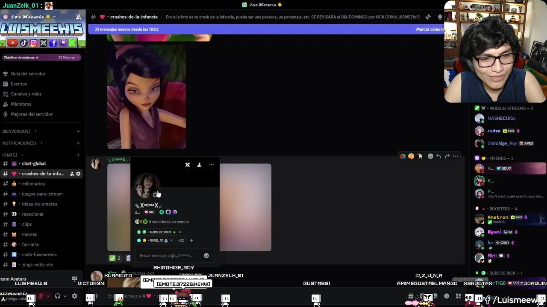The height and width of the screenshot is (307, 547).
Task: Open Anstron booster member profile
Action: (510, 219)
